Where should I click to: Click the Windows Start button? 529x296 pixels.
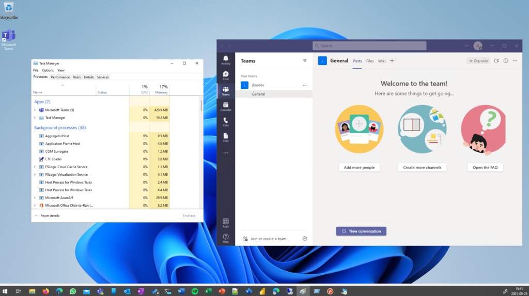(x=5, y=291)
